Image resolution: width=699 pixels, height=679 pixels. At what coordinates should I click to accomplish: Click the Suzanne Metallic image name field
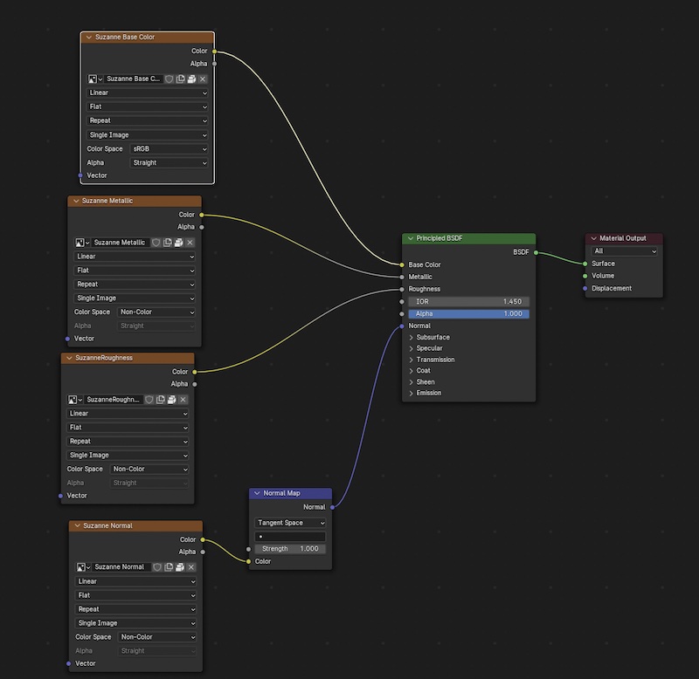[x=120, y=243]
